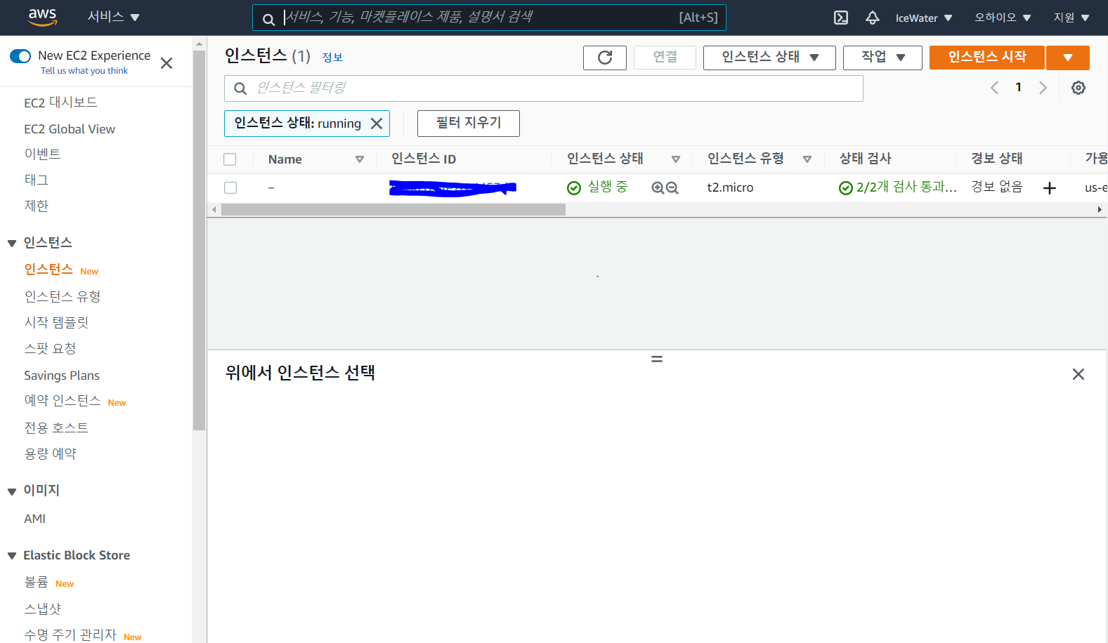Image resolution: width=1108 pixels, height=643 pixels.
Task: Open 전용 호스트 in sidebar
Action: [x=56, y=427]
